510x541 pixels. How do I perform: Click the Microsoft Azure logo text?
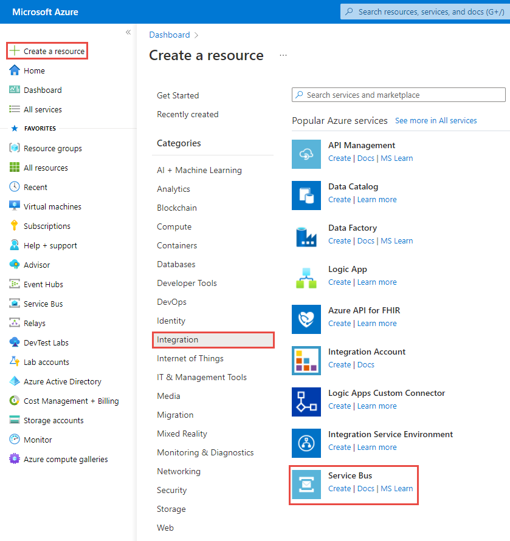(45, 12)
